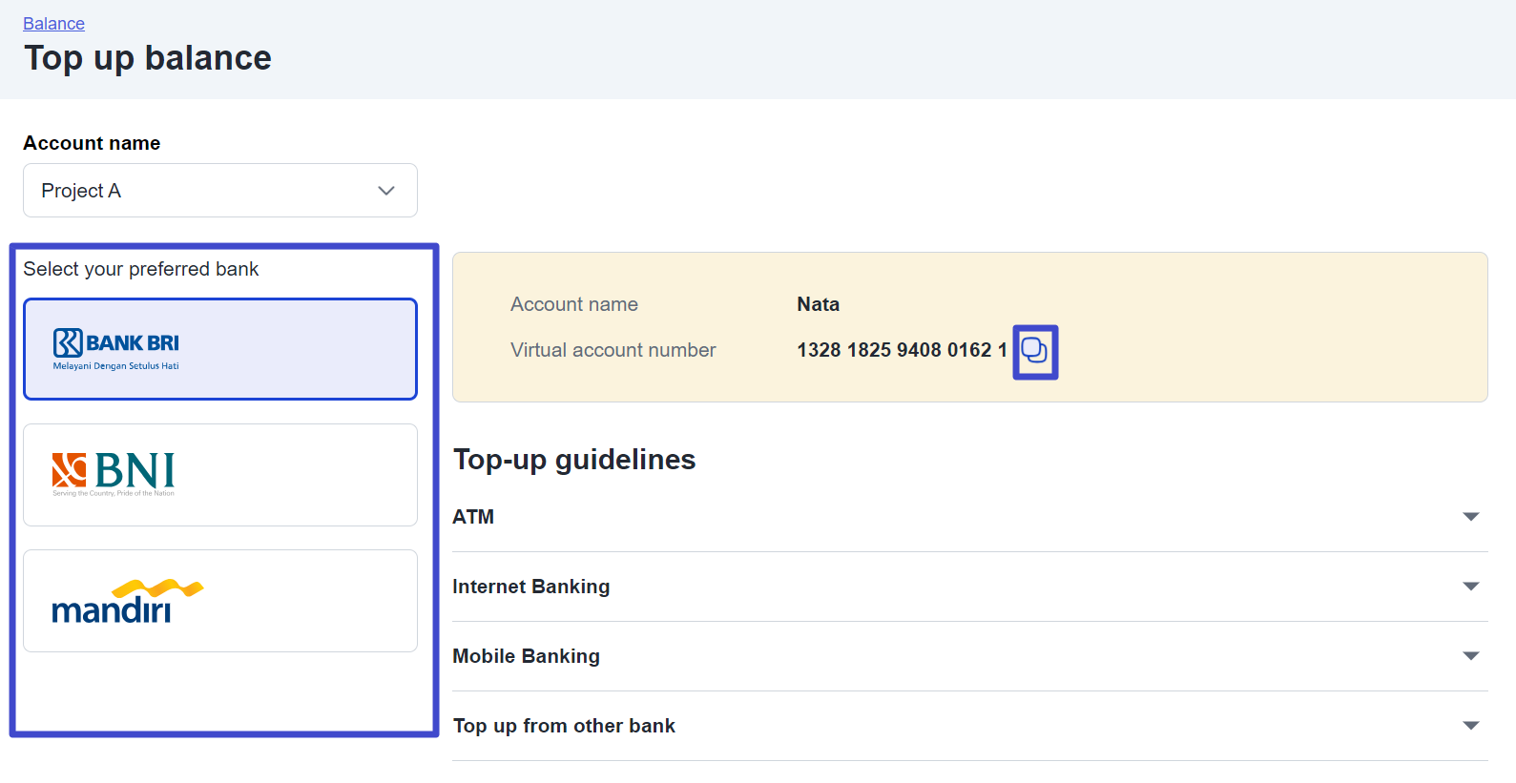Click the chevron in Project A dropdown
This screenshot has width=1516, height=783.
click(x=386, y=191)
